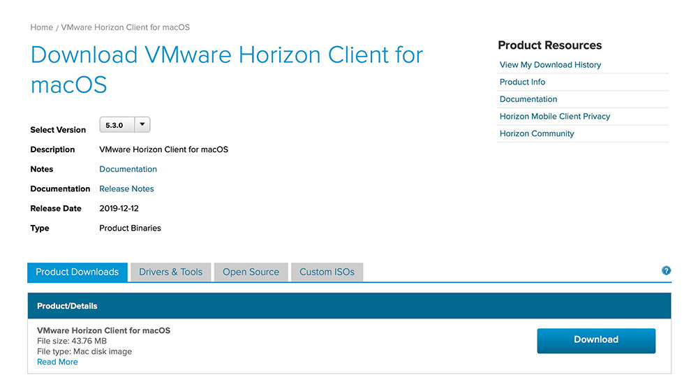Go to Home in the breadcrumb
This screenshot has width=698, height=380.
pyautogui.click(x=41, y=27)
